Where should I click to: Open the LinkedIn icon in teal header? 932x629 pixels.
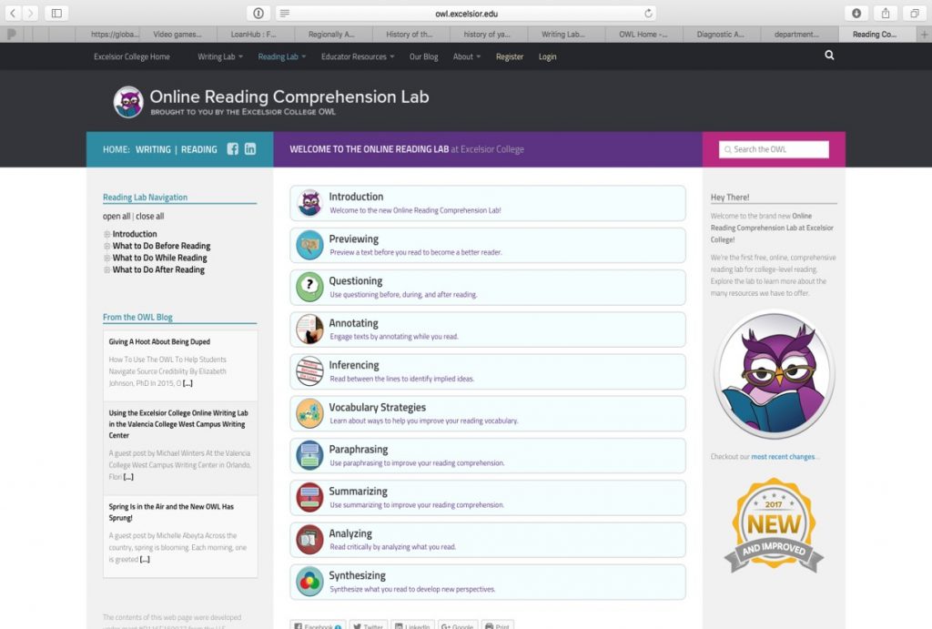[250, 149]
